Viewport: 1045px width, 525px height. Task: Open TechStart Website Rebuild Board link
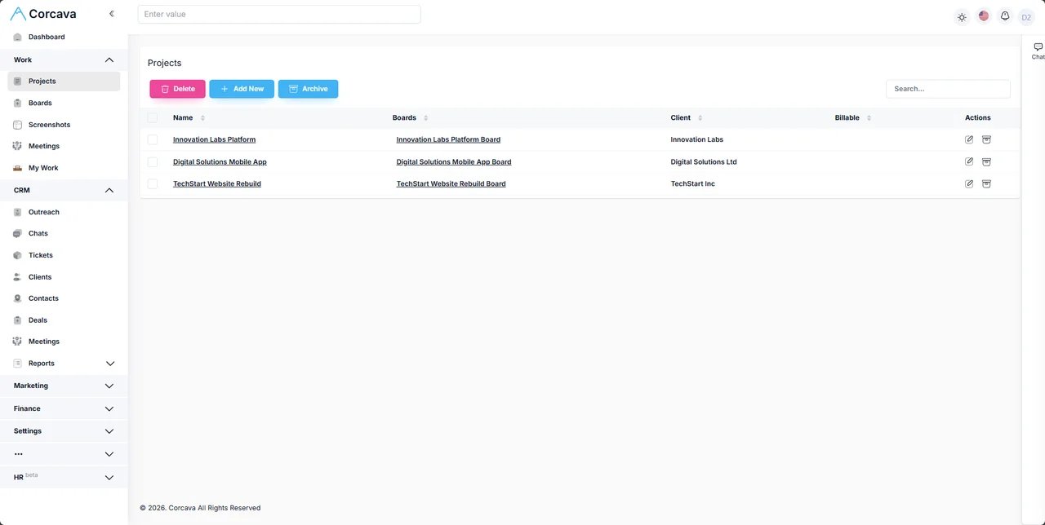pyautogui.click(x=451, y=183)
